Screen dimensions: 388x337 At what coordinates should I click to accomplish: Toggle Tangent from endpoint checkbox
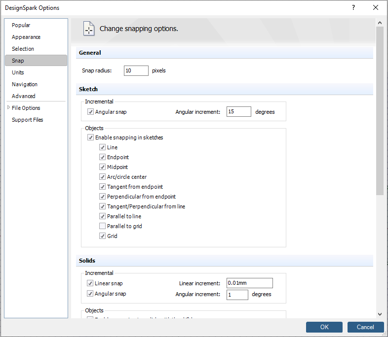click(102, 187)
